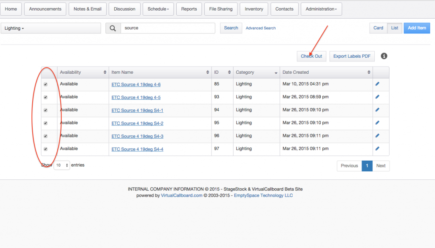Image resolution: width=435 pixels, height=248 pixels.
Task: Click the Check Out button
Action: point(311,56)
